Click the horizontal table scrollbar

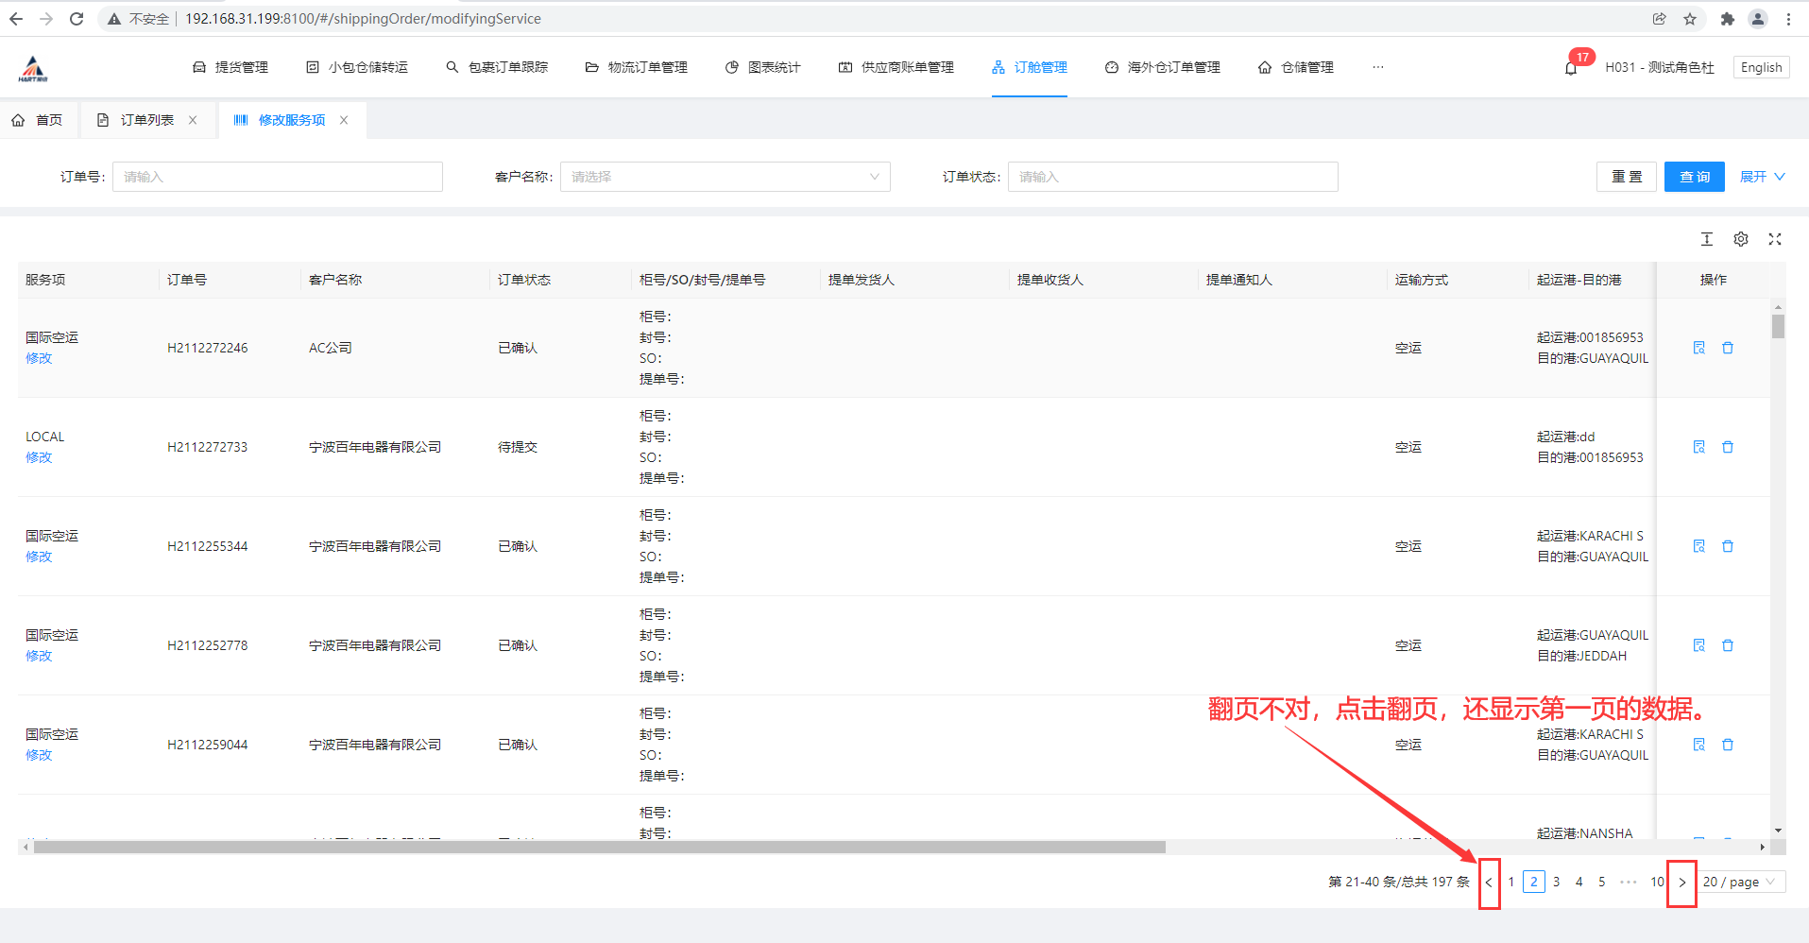599,848
